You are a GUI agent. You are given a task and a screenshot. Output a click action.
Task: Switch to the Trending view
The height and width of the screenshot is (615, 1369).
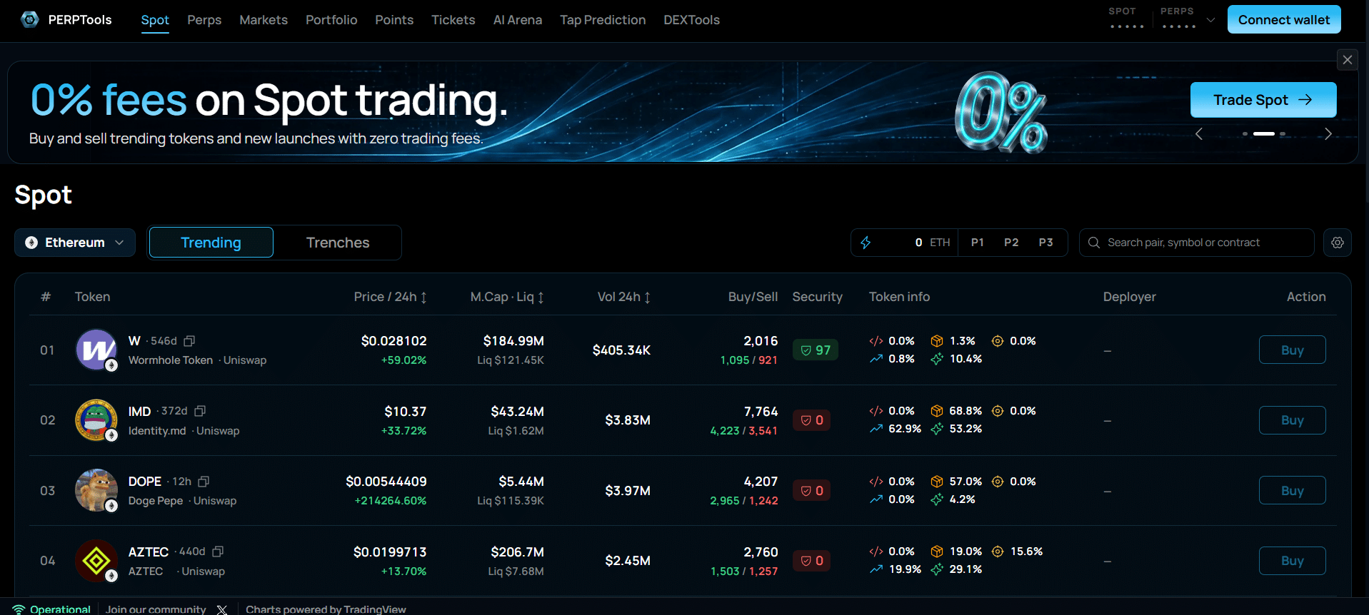point(211,243)
